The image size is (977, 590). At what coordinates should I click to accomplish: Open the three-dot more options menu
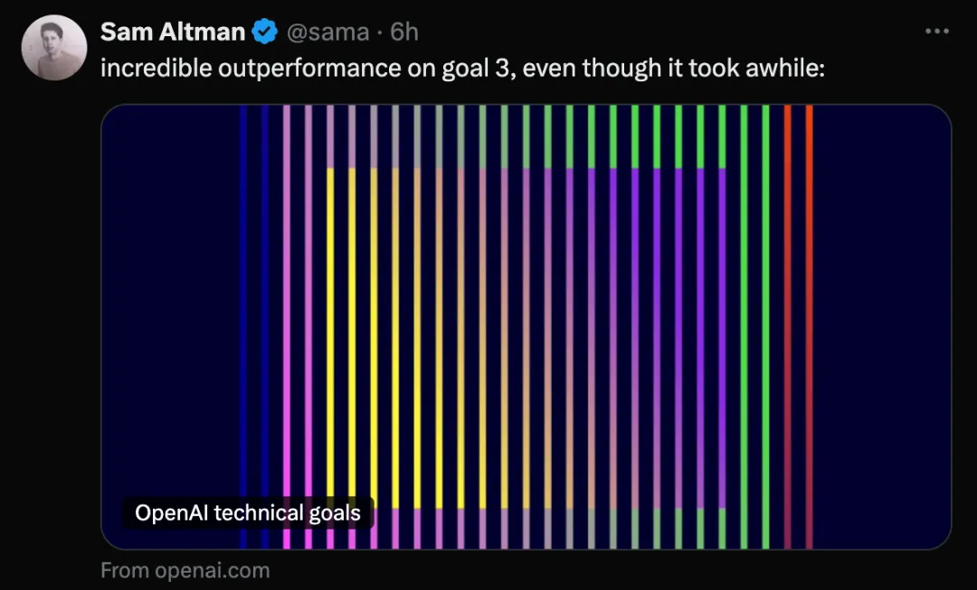pyautogui.click(x=936, y=31)
